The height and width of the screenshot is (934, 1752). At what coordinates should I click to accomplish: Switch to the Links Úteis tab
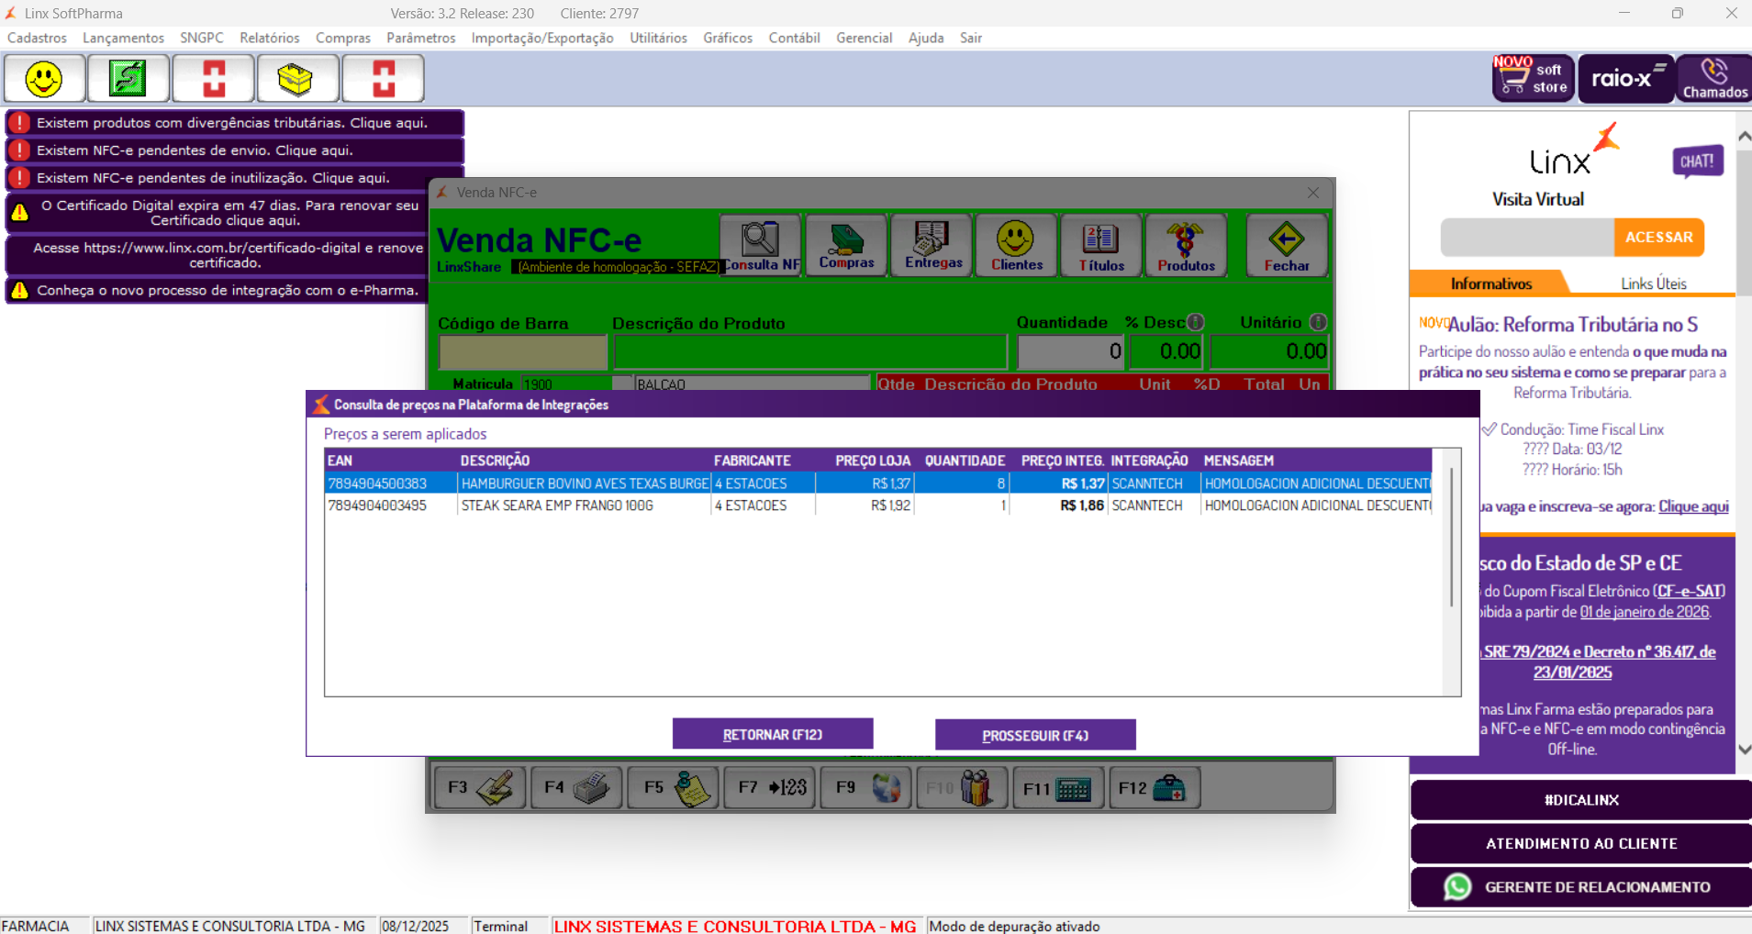(1653, 284)
